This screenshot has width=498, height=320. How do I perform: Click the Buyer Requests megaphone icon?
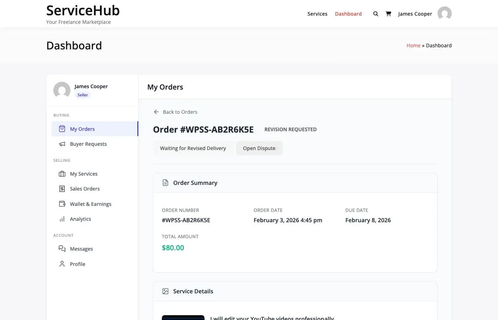62,144
